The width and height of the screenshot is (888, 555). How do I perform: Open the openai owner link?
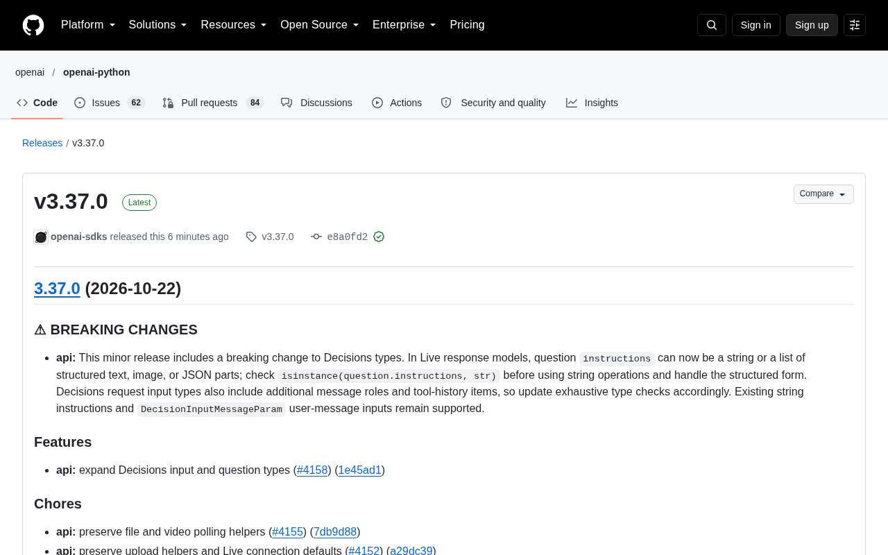[30, 72]
